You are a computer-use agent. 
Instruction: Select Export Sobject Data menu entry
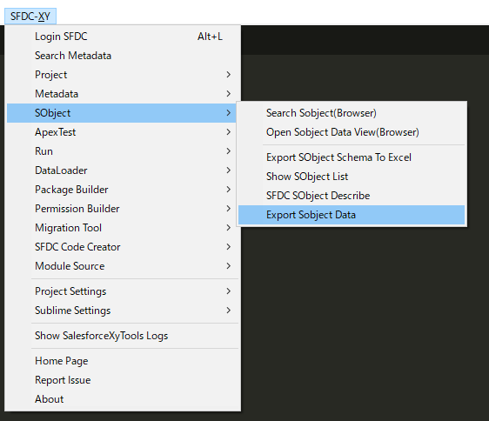tap(352, 215)
